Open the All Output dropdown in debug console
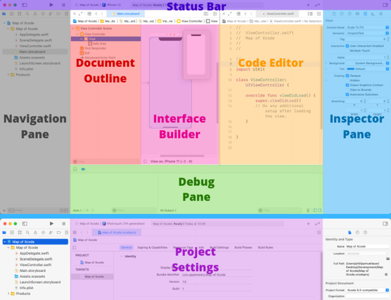This screenshot has width=391, height=300. (x=169, y=210)
